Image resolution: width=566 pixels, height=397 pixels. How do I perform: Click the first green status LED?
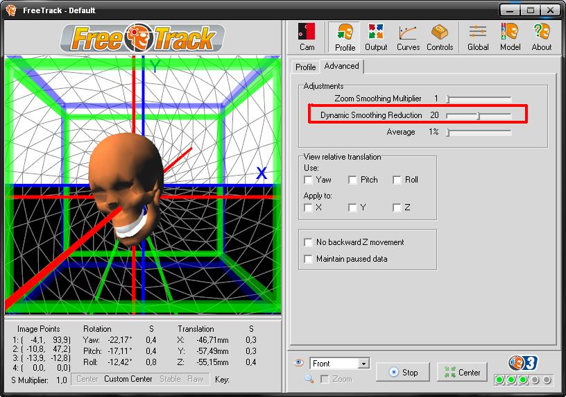pyautogui.click(x=499, y=380)
